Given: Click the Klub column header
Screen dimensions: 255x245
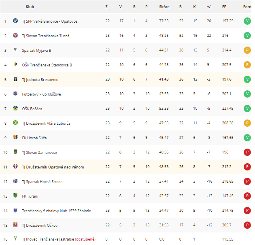Looking at the screenshot, I should pos(30,7).
